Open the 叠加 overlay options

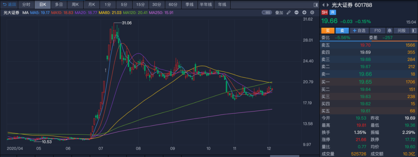click(279, 13)
